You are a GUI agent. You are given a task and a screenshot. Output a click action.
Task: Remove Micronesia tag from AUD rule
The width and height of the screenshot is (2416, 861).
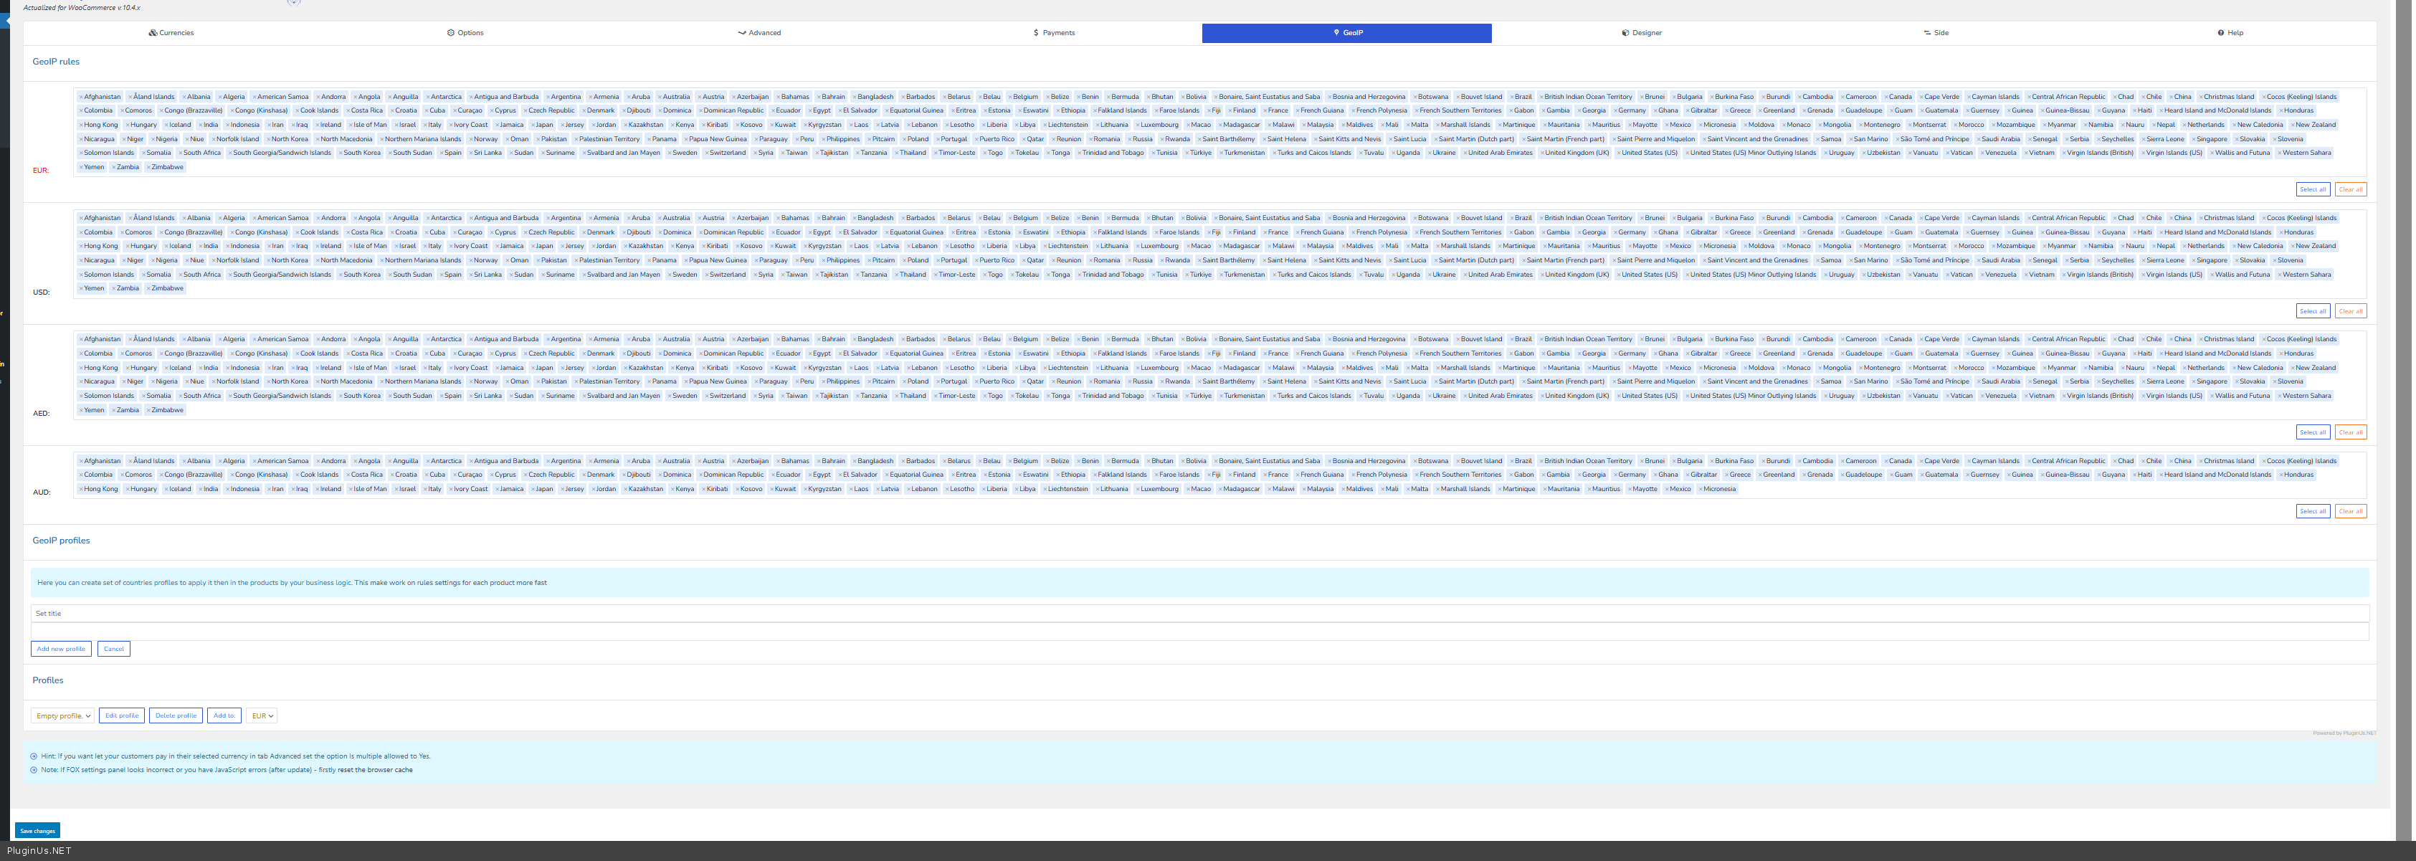click(x=1700, y=490)
